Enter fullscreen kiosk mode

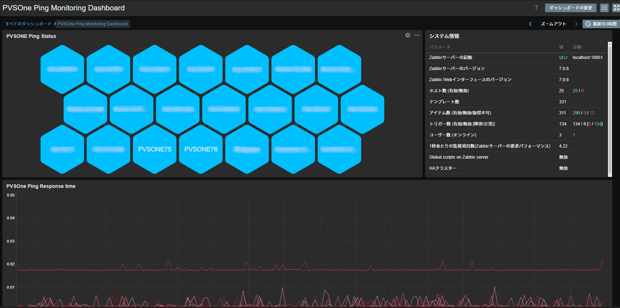pos(616,8)
